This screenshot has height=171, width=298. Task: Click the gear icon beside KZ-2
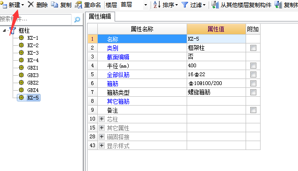pyautogui.click(x=22, y=45)
